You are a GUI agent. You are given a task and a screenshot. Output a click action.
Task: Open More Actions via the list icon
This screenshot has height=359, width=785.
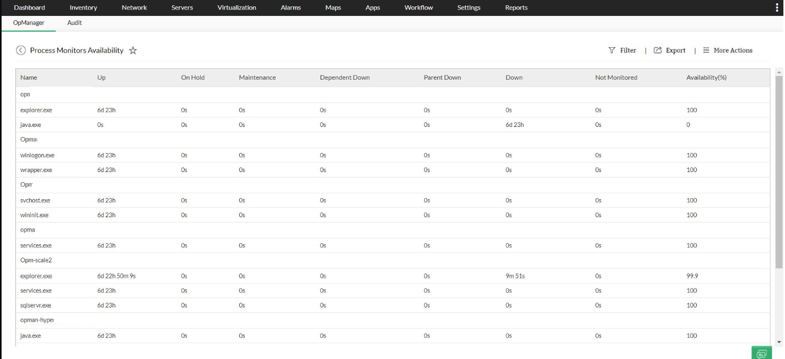click(706, 50)
